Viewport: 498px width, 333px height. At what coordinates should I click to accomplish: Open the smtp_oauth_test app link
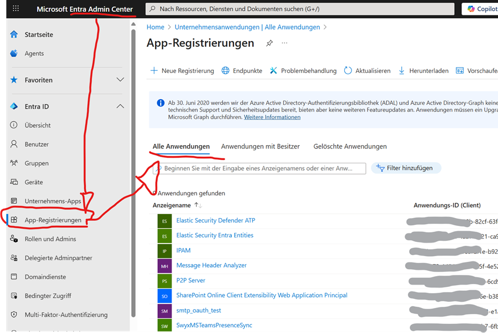(x=198, y=310)
